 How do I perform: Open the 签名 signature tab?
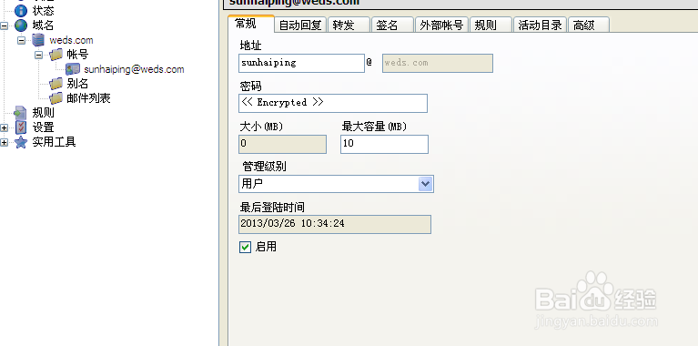[392, 25]
